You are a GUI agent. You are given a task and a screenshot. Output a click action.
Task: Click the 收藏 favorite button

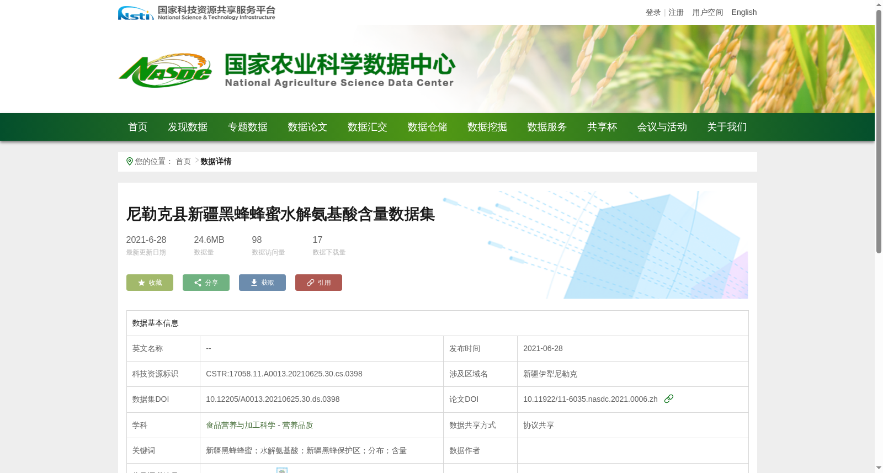[150, 283]
